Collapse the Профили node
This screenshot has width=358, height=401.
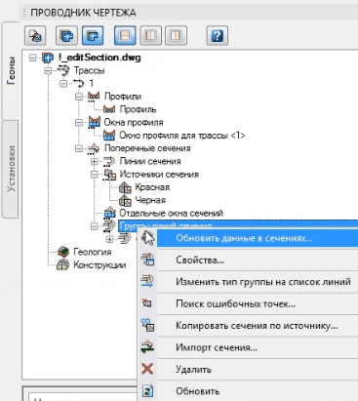(x=79, y=97)
